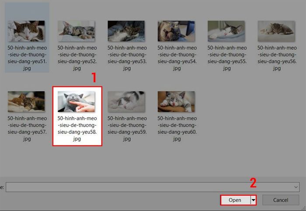
Task: Expand the Open button dropdown arrow
Action: click(253, 200)
